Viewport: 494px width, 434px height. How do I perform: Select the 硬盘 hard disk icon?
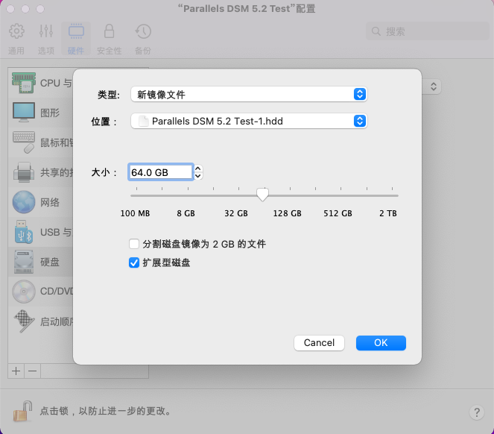click(x=24, y=262)
